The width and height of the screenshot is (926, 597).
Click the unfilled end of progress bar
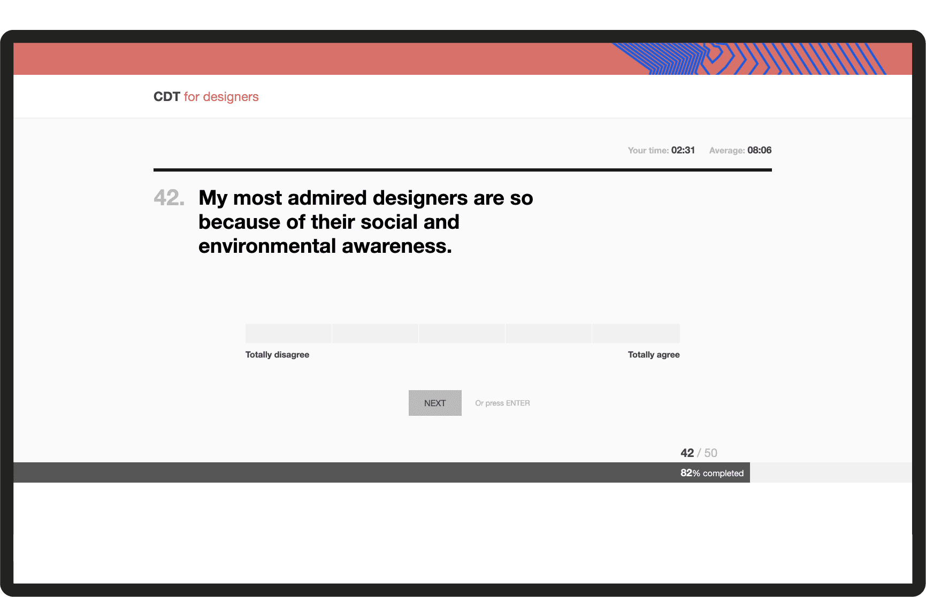tap(830, 472)
